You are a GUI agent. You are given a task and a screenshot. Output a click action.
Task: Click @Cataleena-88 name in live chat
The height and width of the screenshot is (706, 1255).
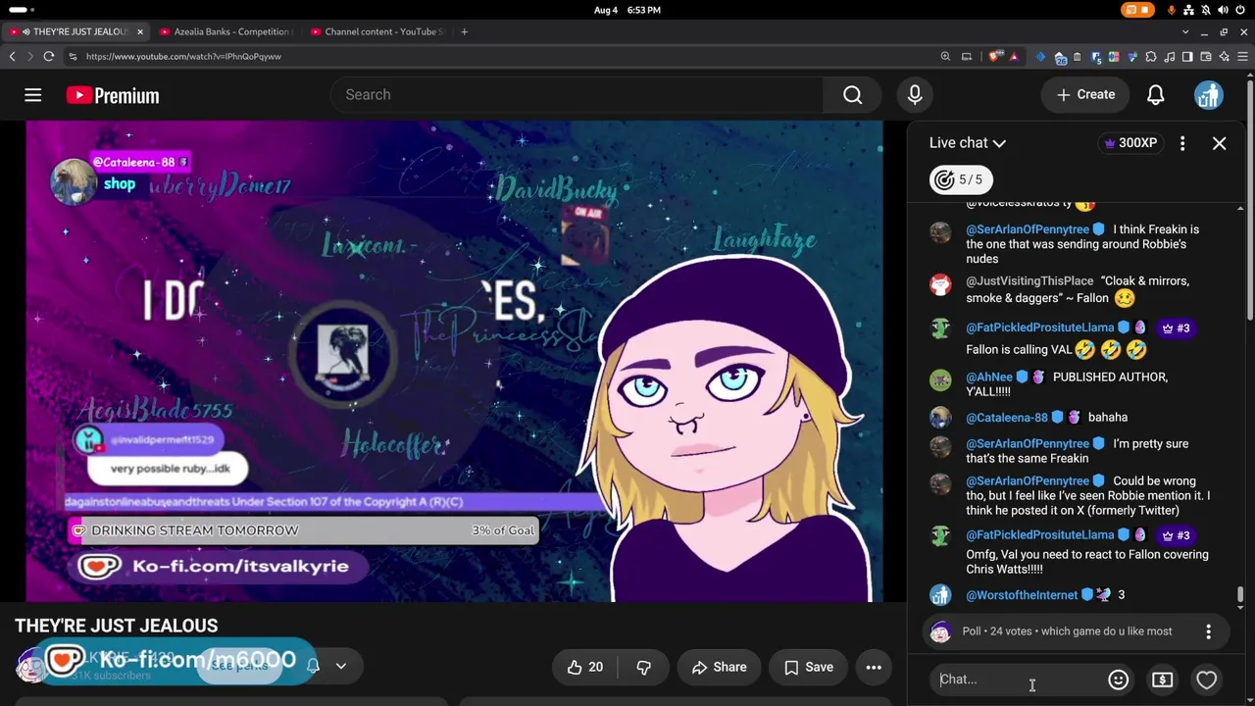pyautogui.click(x=1006, y=418)
